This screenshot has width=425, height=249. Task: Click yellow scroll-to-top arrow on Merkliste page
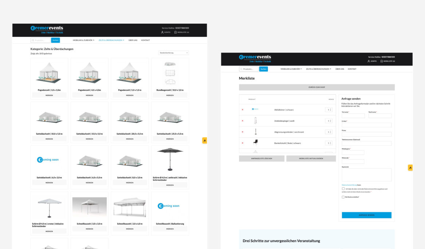click(x=410, y=168)
